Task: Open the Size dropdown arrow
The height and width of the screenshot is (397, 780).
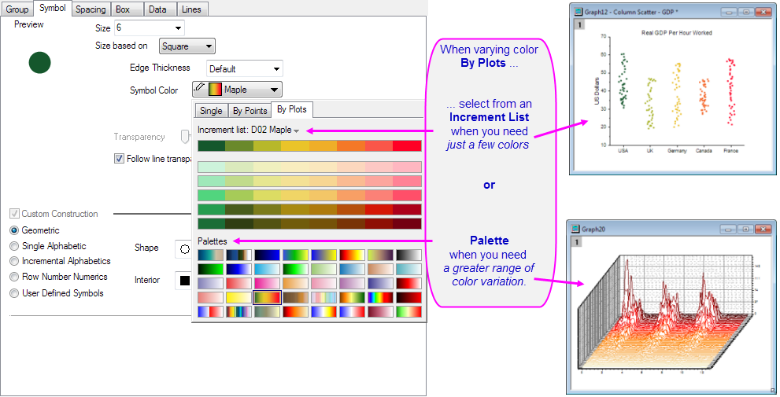Action: coord(178,28)
